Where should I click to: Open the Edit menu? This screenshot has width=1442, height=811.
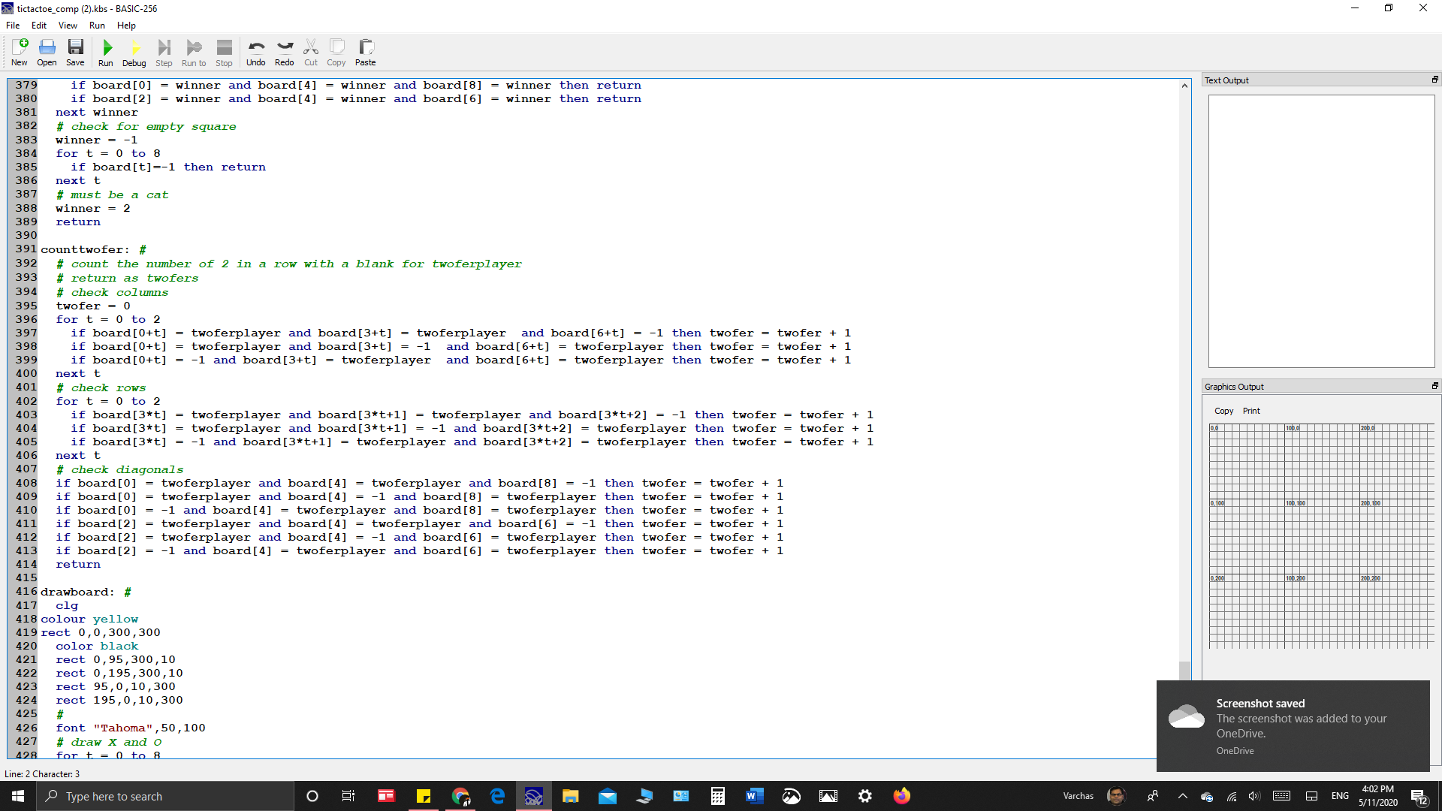click(39, 26)
